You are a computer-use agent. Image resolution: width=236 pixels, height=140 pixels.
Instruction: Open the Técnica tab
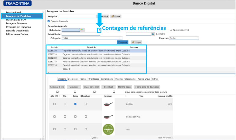(83, 79)
